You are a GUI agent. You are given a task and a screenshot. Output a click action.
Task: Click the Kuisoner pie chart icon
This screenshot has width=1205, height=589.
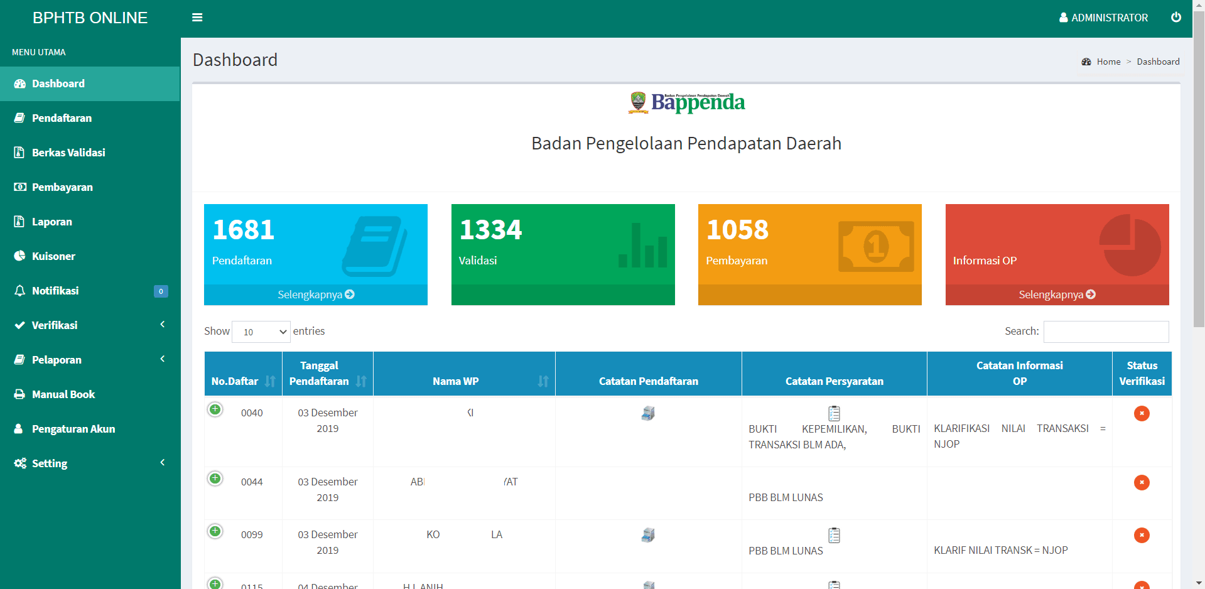20,256
